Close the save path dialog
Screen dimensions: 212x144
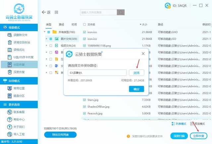(143, 54)
